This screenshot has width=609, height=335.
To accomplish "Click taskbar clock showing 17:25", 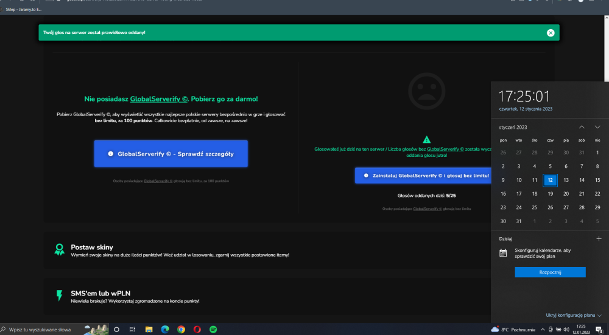I will (x=581, y=330).
